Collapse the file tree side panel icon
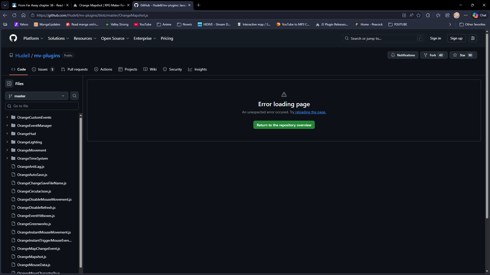490x275 pixels. click(x=9, y=84)
